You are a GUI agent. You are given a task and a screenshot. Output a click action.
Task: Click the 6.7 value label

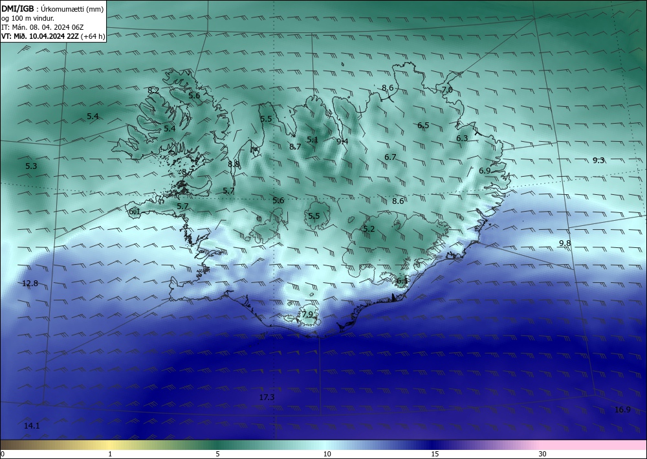pyautogui.click(x=390, y=157)
